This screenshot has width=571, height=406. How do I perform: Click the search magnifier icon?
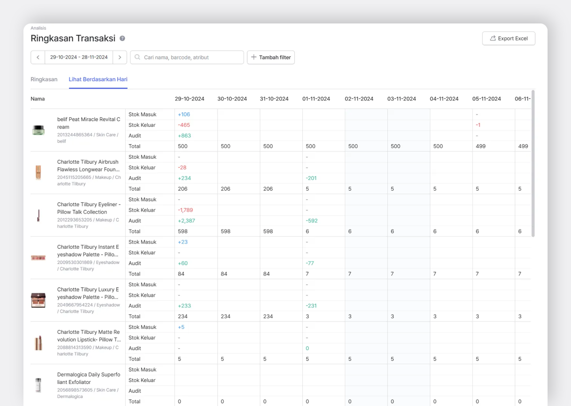coord(137,57)
